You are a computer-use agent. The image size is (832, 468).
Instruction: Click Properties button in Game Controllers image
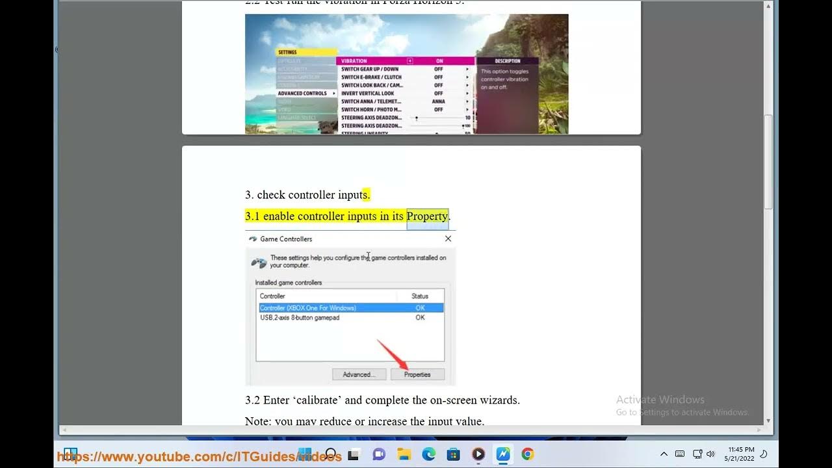point(417,374)
